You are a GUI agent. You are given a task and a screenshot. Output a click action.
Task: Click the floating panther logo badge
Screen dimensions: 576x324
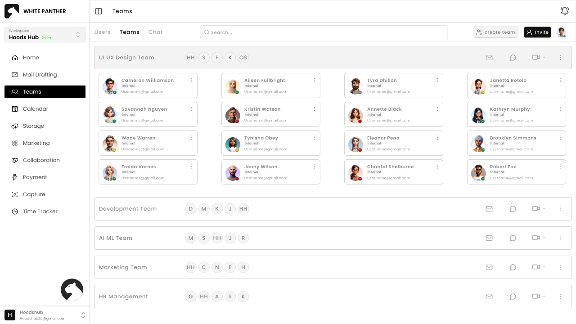[x=72, y=290]
